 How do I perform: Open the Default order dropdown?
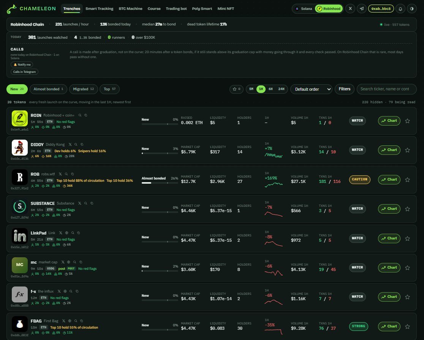311,89
